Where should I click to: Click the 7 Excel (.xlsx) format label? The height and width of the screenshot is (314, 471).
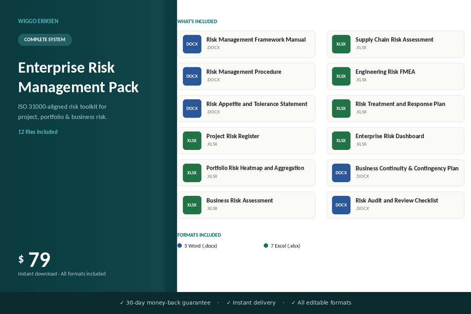tap(285, 246)
